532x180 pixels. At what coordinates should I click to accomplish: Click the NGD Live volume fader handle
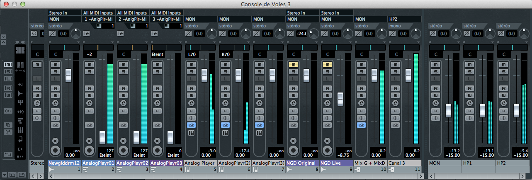(340, 99)
